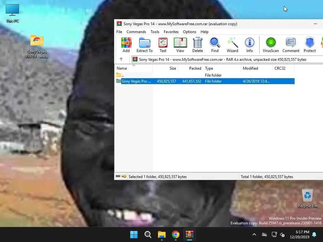
Task: Click the Delete trash can icon
Action: (x=197, y=45)
